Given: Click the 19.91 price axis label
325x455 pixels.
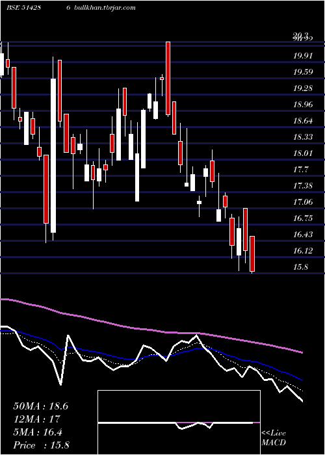Looking at the screenshot, I should click(x=303, y=55).
